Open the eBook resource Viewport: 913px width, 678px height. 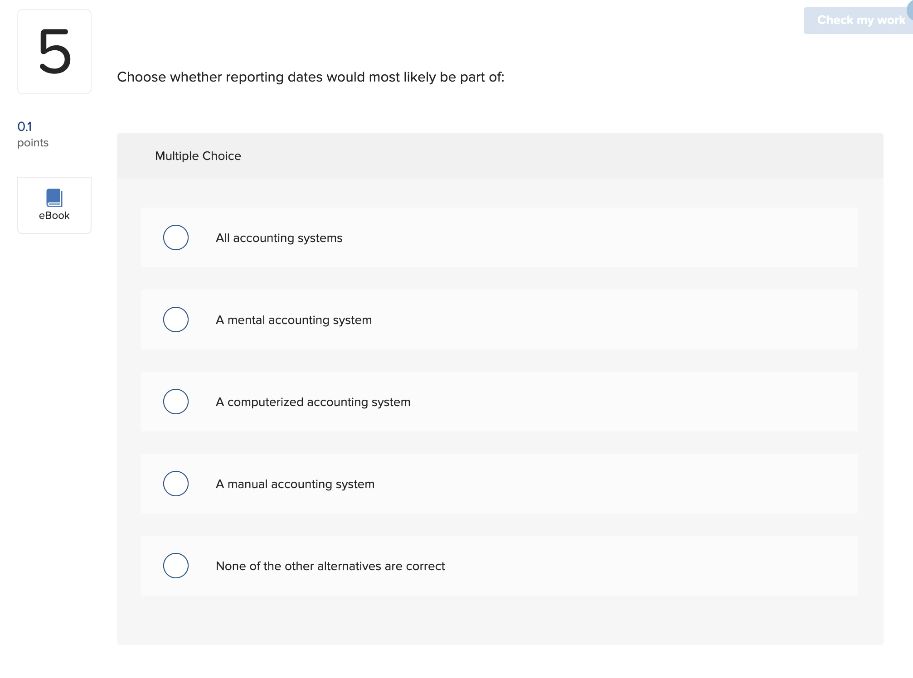[x=54, y=205]
